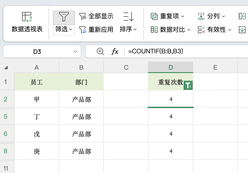Select the 部门 header cell
The image size is (248, 173).
81,82
